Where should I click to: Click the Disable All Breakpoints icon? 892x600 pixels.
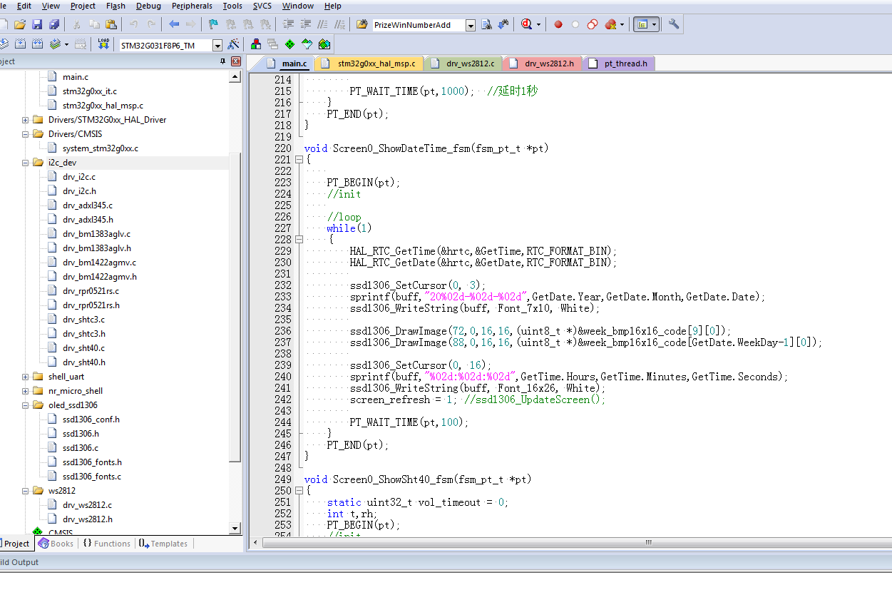(593, 24)
